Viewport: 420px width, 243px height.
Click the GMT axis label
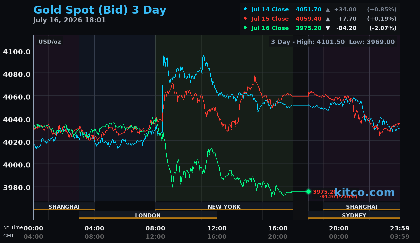point(9,236)
